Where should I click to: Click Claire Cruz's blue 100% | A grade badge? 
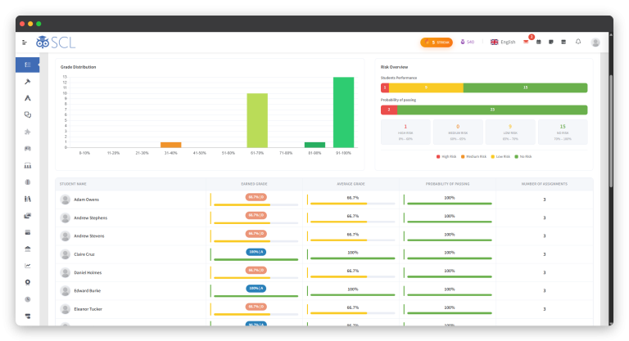click(256, 252)
